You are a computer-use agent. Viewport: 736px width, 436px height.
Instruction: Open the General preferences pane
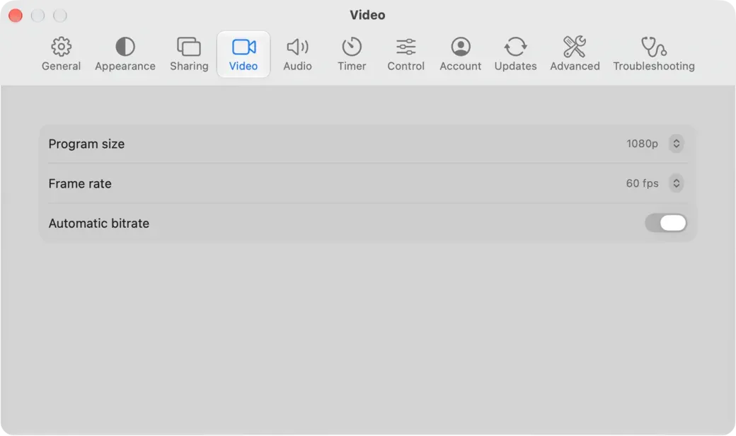click(61, 54)
